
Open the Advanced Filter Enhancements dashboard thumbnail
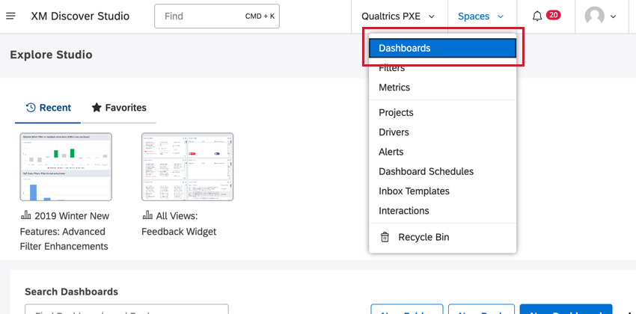[x=66, y=167]
